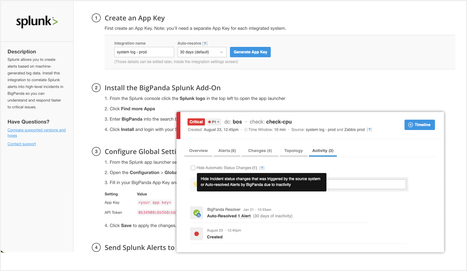467x271 pixels.
Task: Open help icon next to Hide Automatic Status Changes
Action: coord(262,168)
